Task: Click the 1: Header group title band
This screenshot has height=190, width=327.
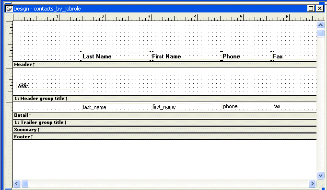Action: coord(164,99)
